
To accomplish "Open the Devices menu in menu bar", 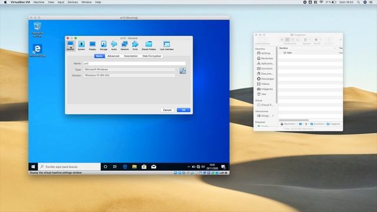I will tap(72, 2).
